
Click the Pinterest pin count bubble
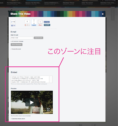(40, 22)
